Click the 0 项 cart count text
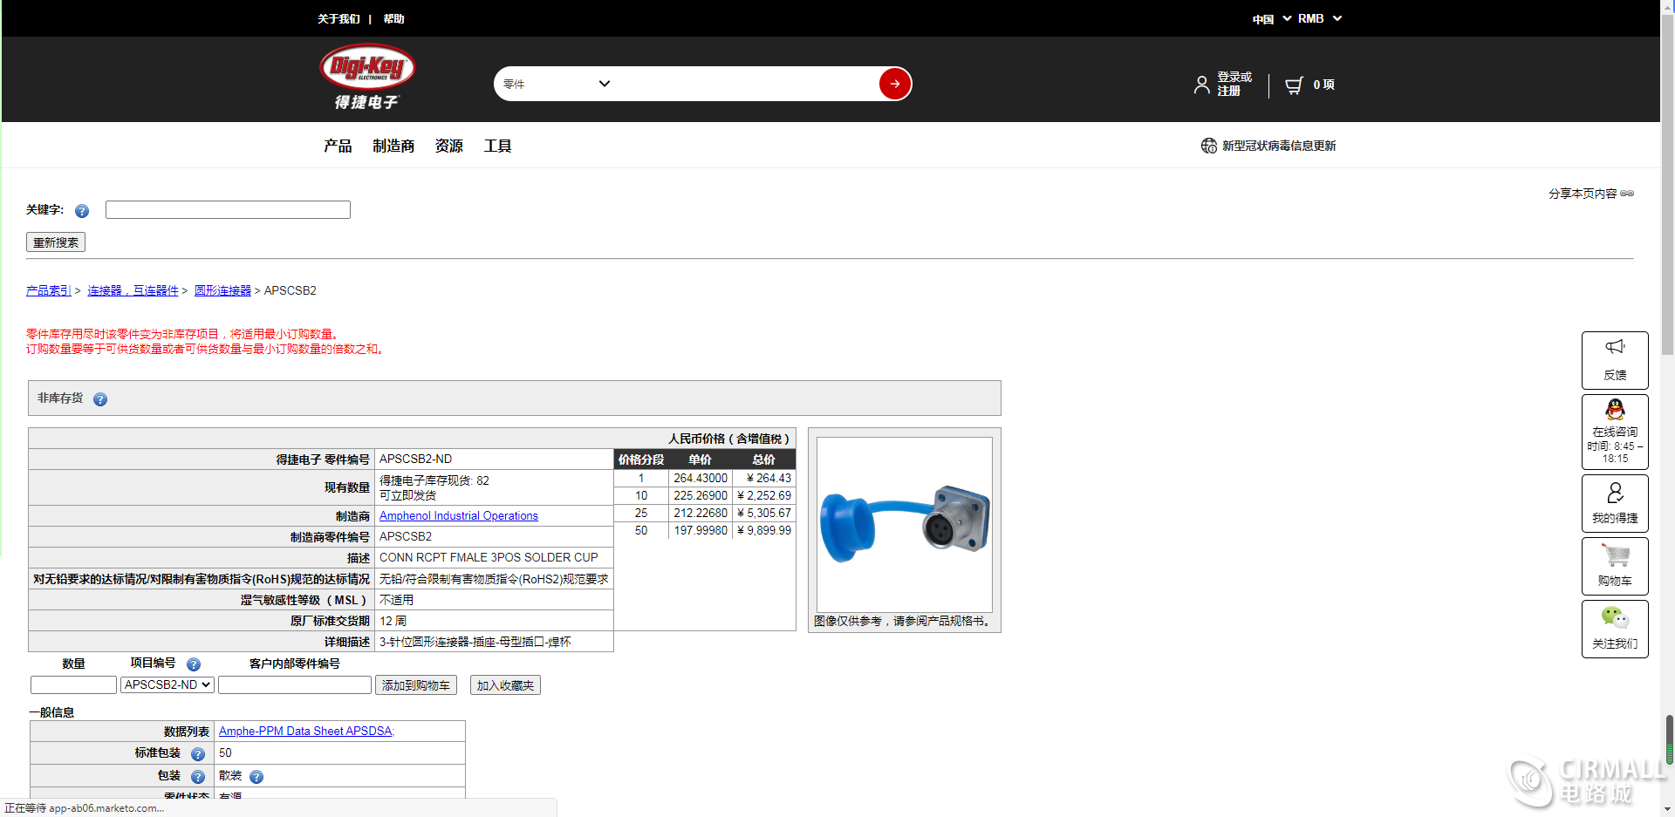The height and width of the screenshot is (817, 1675). tap(1323, 85)
